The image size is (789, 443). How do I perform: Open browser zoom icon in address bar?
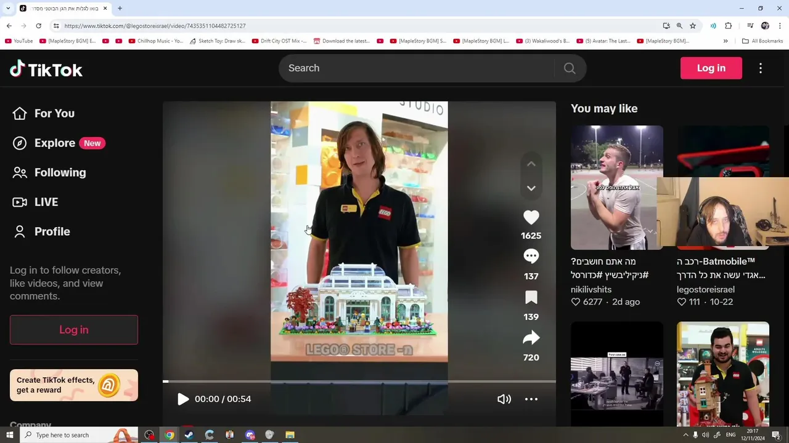click(679, 26)
